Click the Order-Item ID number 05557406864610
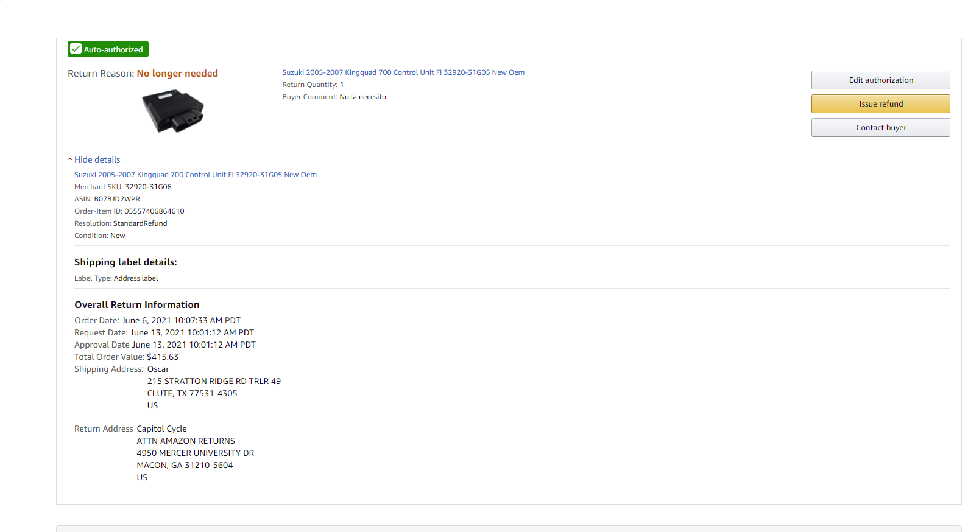Viewport: 968px width, 532px height. tap(154, 211)
